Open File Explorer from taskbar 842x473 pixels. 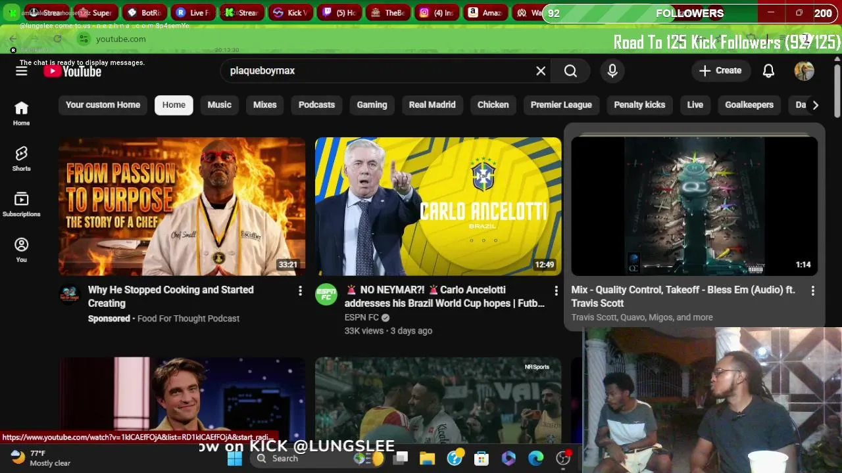[x=428, y=459]
